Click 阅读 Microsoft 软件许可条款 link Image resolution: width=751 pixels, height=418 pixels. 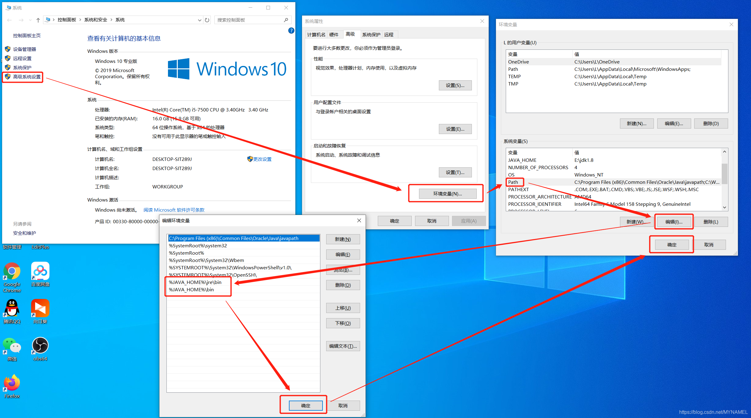click(x=174, y=210)
